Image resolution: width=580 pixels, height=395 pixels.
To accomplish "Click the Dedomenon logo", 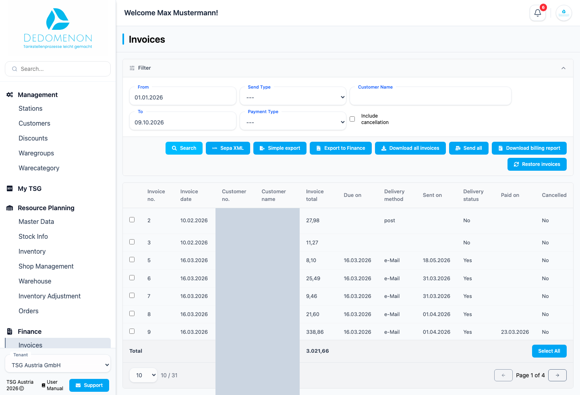I will coord(58,29).
